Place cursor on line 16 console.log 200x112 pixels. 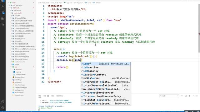pos(65,60)
